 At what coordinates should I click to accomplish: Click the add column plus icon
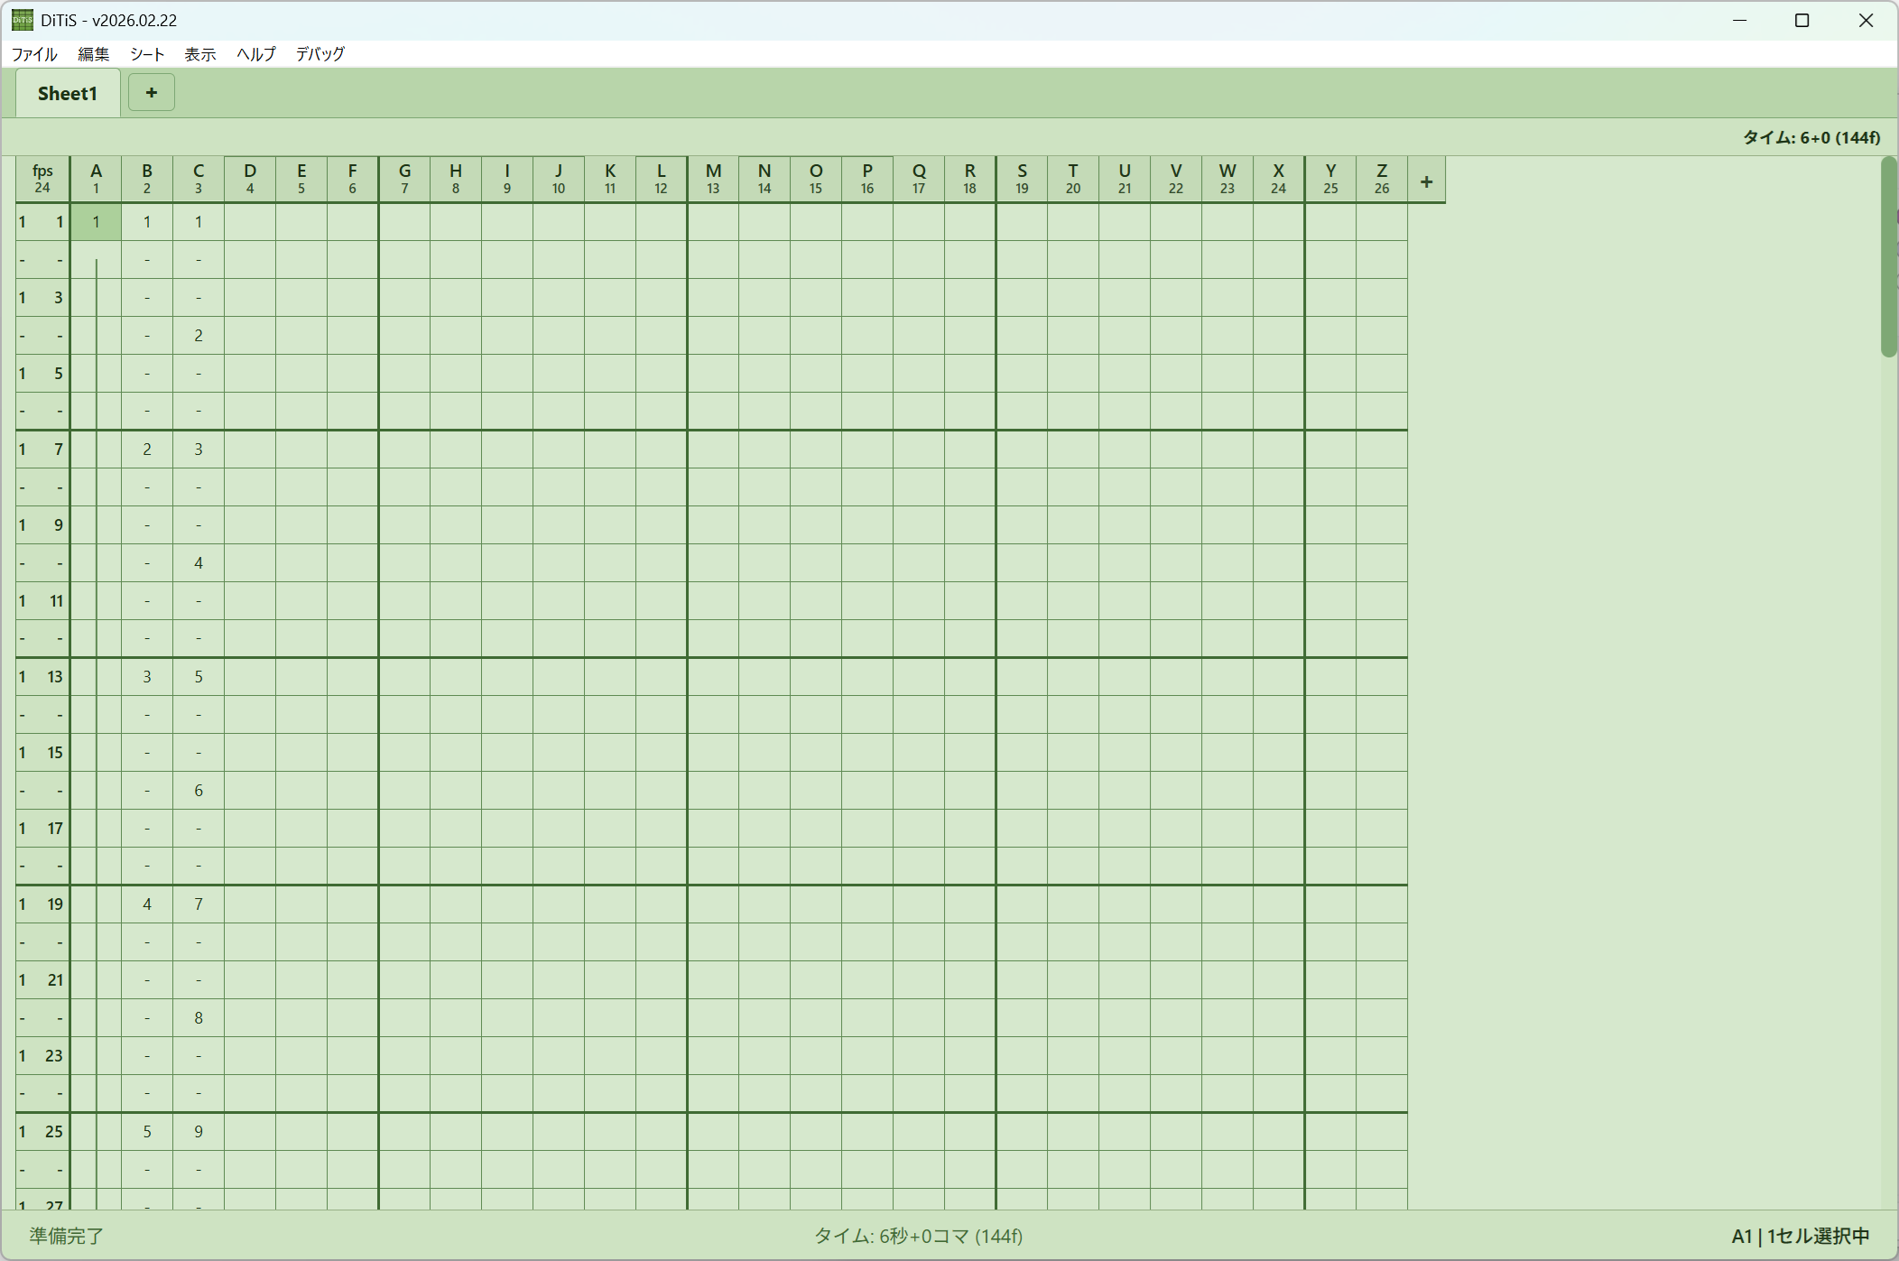[1426, 181]
